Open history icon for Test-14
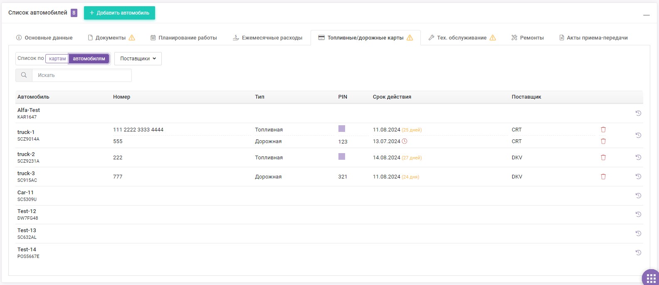The height and width of the screenshot is (285, 659). tap(638, 253)
